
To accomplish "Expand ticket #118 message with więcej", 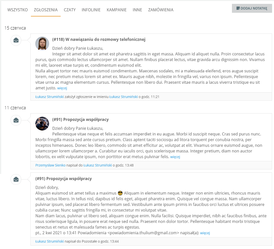I will [x=62, y=88].
